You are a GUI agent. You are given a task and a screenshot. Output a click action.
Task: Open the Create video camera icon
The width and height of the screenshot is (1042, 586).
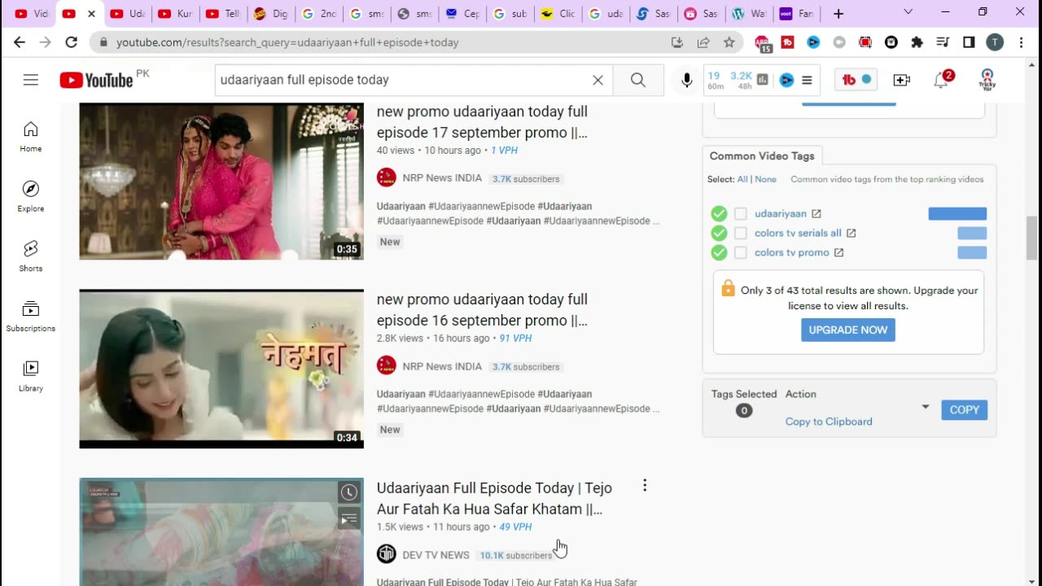(x=901, y=80)
